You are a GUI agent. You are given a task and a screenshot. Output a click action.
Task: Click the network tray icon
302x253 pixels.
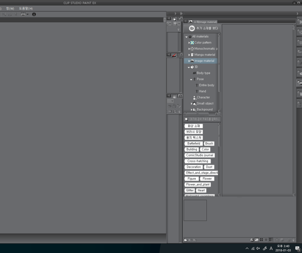pyautogui.click(x=253, y=248)
